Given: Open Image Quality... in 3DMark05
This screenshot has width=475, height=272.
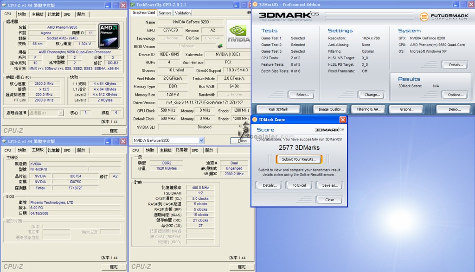Looking at the screenshot, I should 331,109.
